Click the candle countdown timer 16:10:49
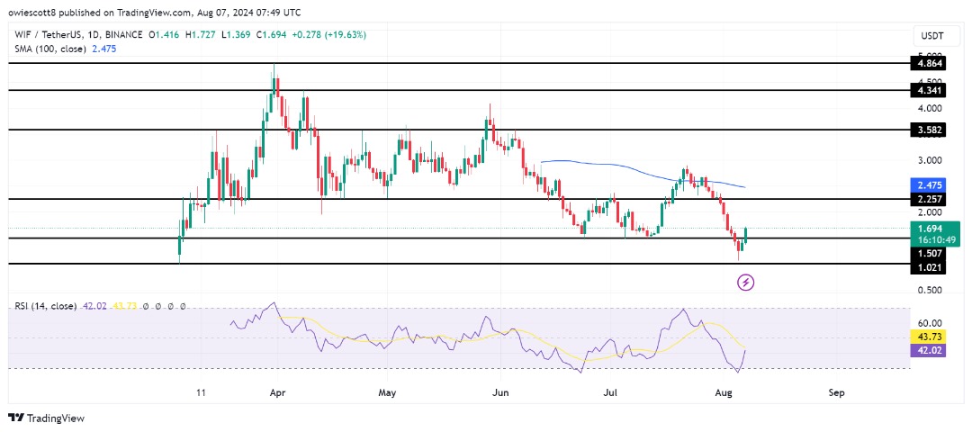This screenshot has width=972, height=432. click(x=935, y=238)
